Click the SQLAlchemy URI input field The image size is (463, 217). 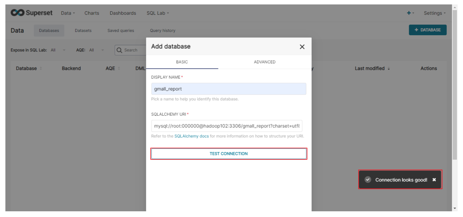pyautogui.click(x=227, y=126)
